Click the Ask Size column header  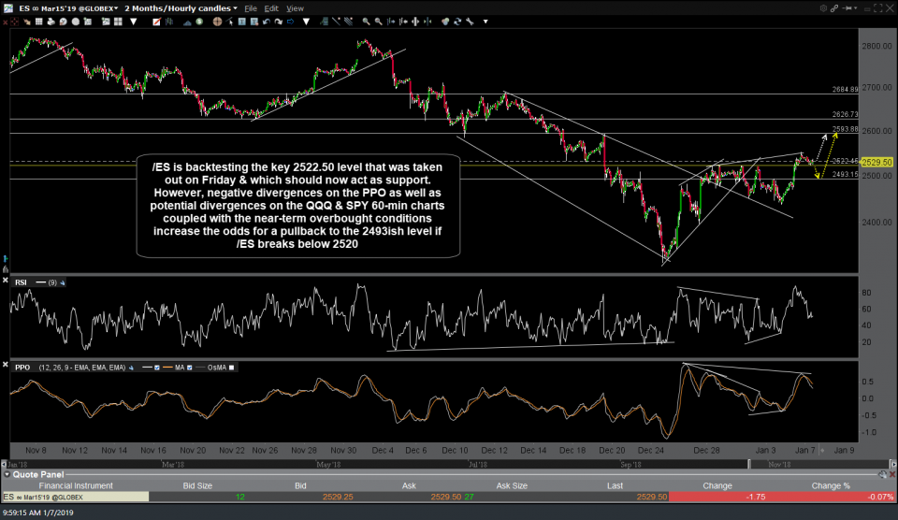pyautogui.click(x=512, y=485)
